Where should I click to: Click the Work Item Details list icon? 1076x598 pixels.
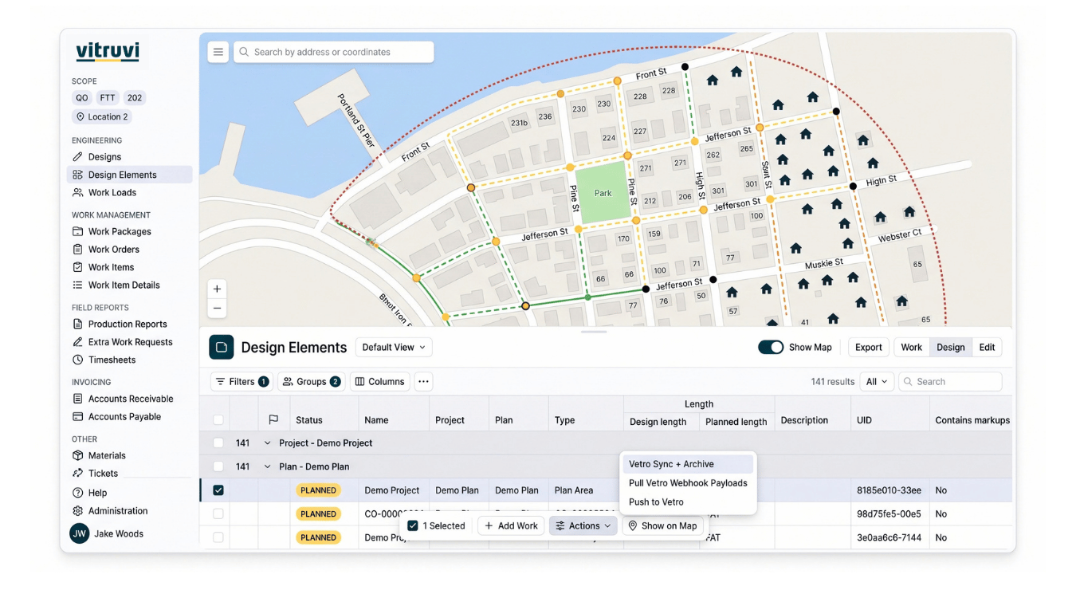coord(77,285)
